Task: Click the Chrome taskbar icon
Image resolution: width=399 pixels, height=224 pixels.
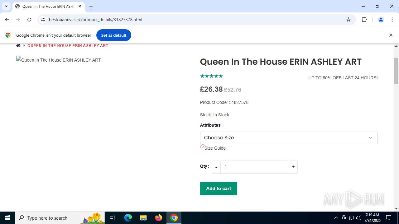Action: [174, 218]
